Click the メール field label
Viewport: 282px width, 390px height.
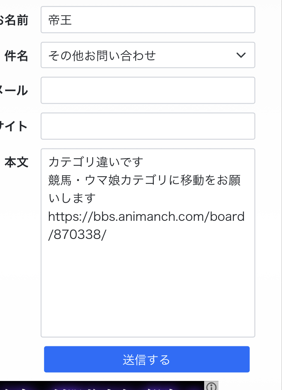(14, 90)
